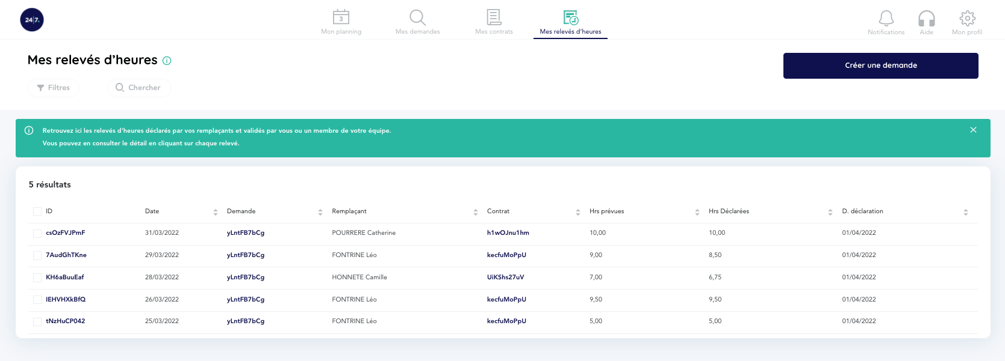
Task: Open the Filtres button
Action: pyautogui.click(x=54, y=88)
